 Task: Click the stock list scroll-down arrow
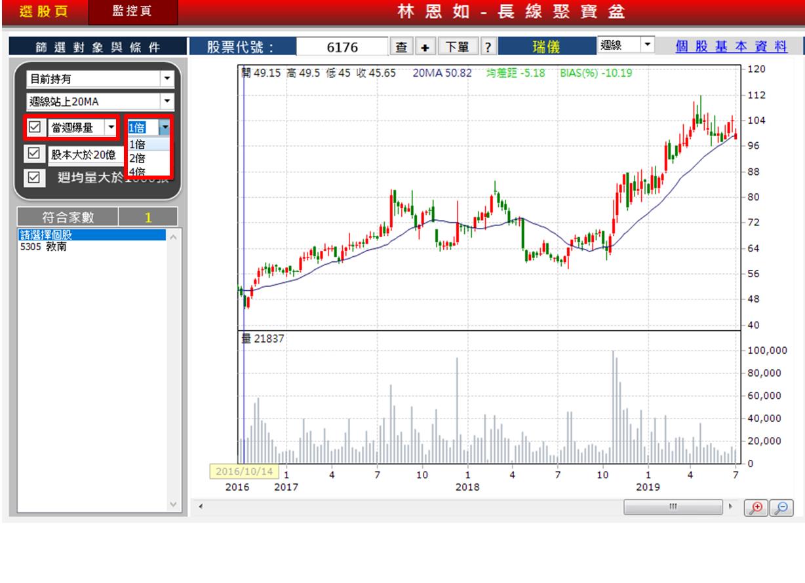click(x=173, y=504)
